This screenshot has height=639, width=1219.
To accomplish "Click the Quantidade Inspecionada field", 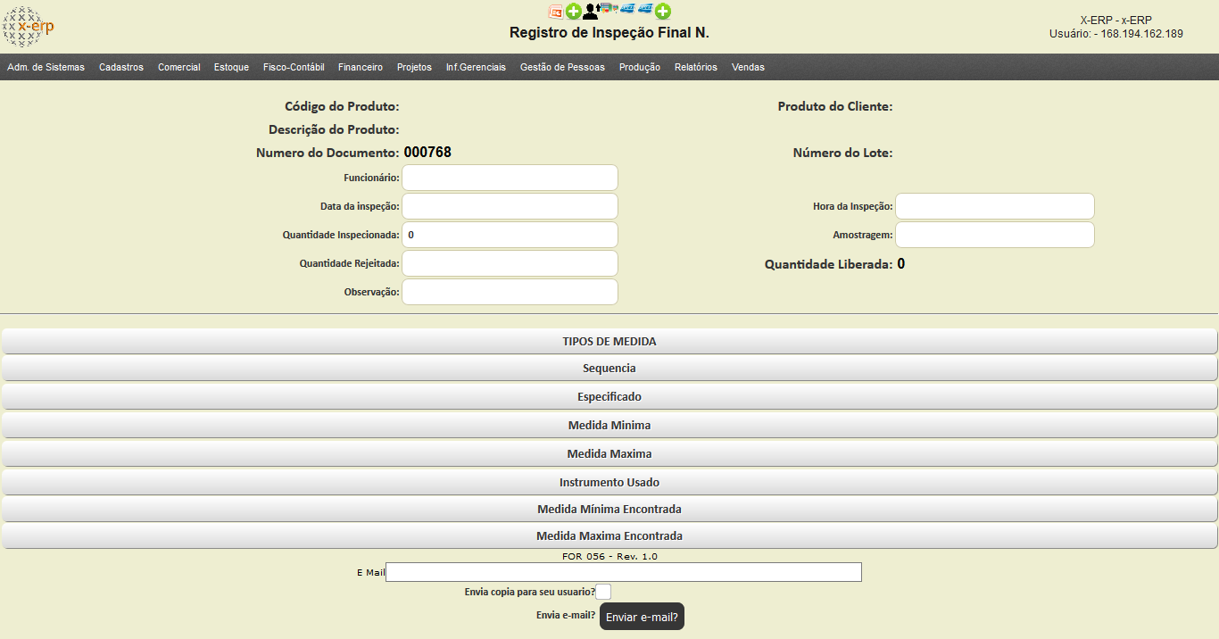I will click(510, 235).
